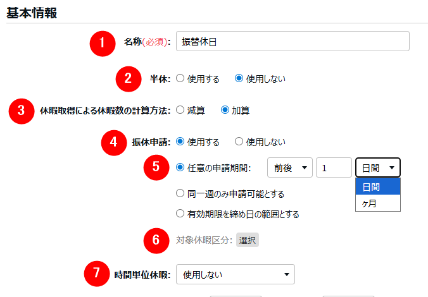Choose ヶ月 from the open list

click(378, 203)
